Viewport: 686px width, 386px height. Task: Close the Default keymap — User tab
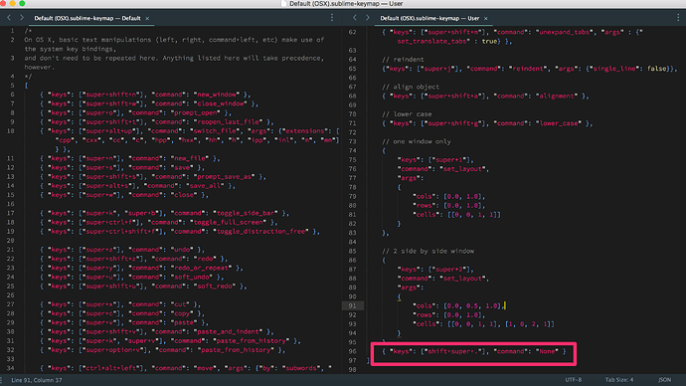pos(485,18)
